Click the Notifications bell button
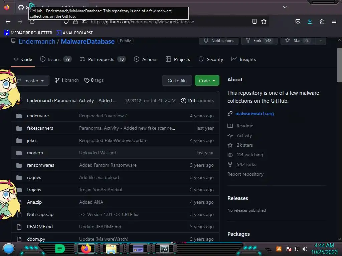This screenshot has width=342, height=256. pos(219,41)
